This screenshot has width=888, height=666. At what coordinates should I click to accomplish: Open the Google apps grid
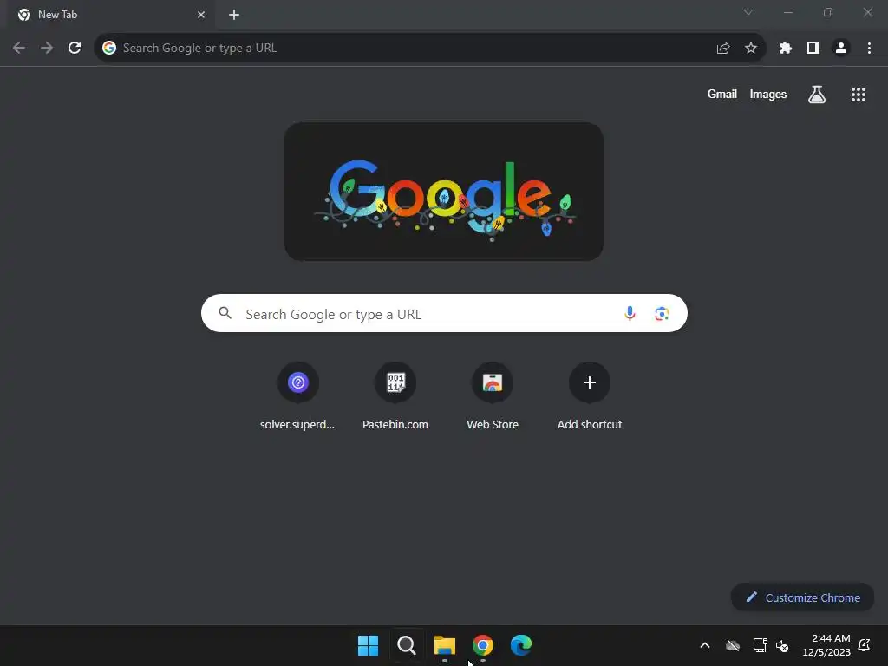859,95
